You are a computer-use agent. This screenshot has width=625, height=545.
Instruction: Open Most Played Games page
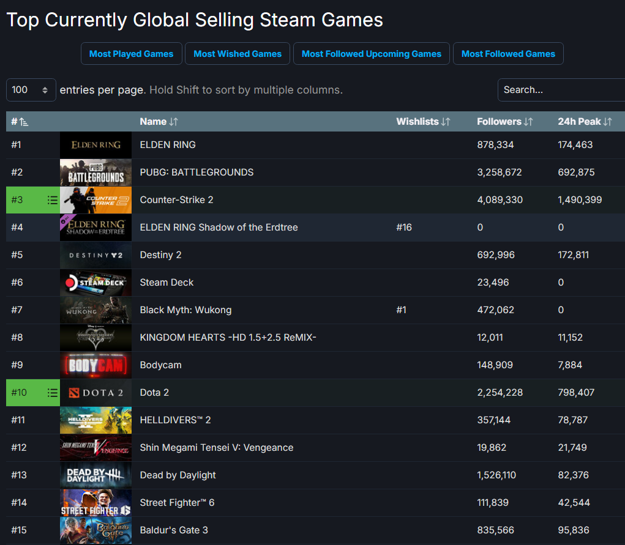(131, 54)
